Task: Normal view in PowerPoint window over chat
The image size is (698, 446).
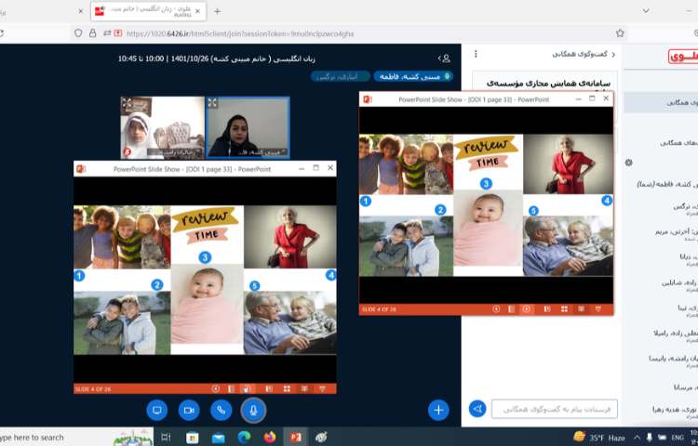Action: [x=547, y=309]
